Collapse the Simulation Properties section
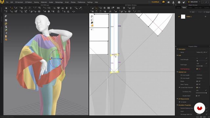The image size is (210, 118). (x=177, y=105)
